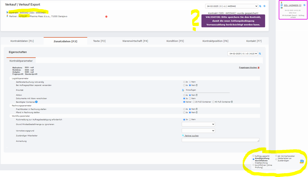Click the trash icon after '40 Fuß Container'
The width and height of the screenshot is (308, 177).
pos(232,102)
